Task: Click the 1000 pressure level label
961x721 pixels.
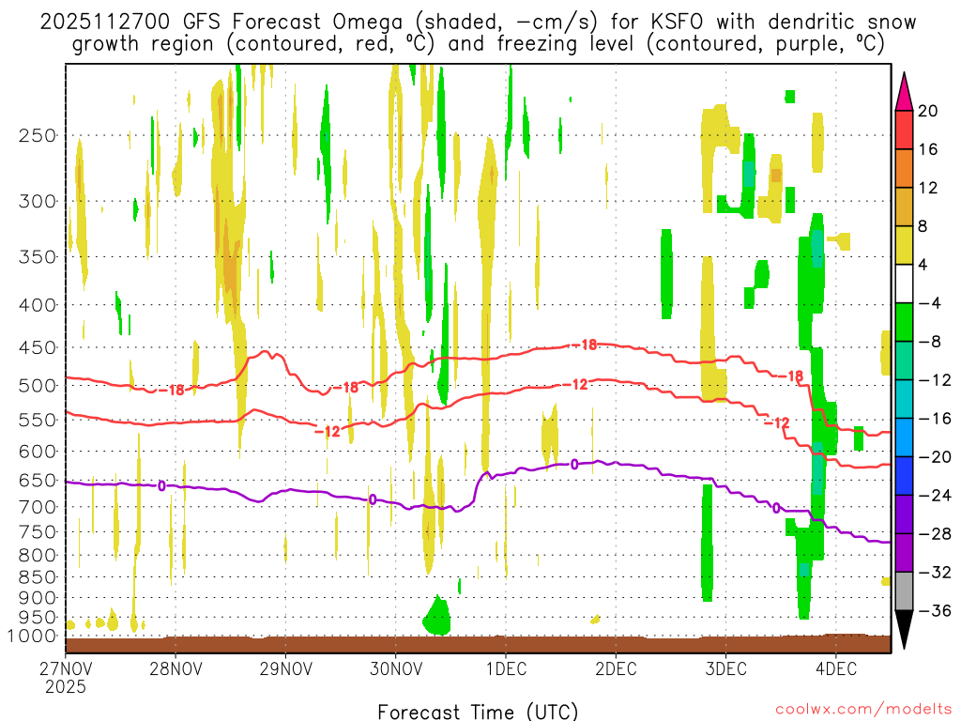Action: click(32, 636)
